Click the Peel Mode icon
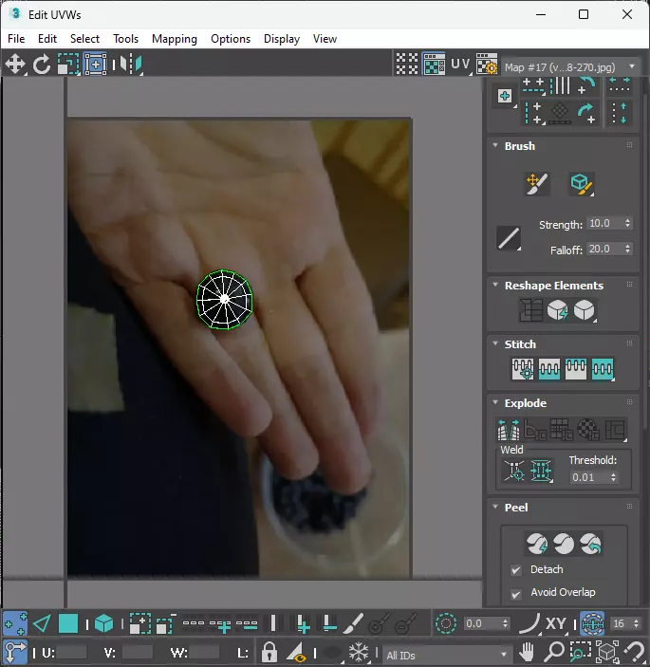650x667 pixels. [x=564, y=544]
